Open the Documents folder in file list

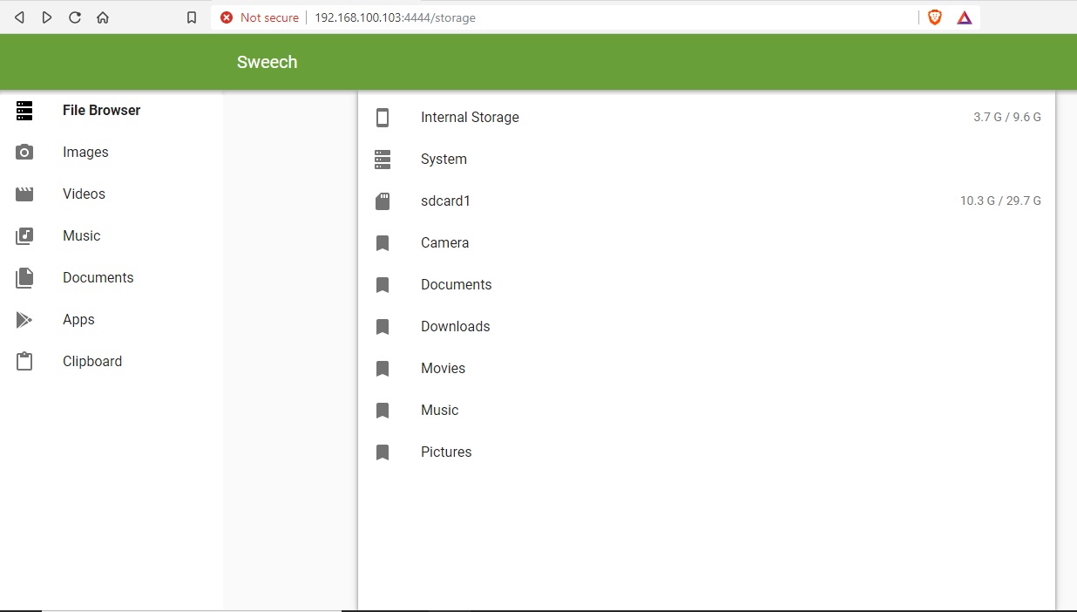pos(707,285)
